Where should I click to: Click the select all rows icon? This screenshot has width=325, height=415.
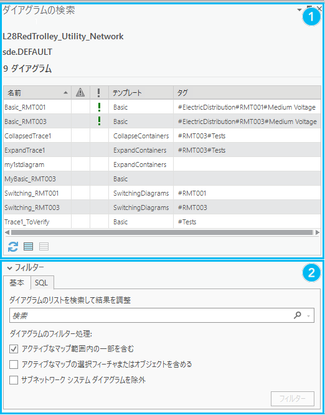coord(28,247)
